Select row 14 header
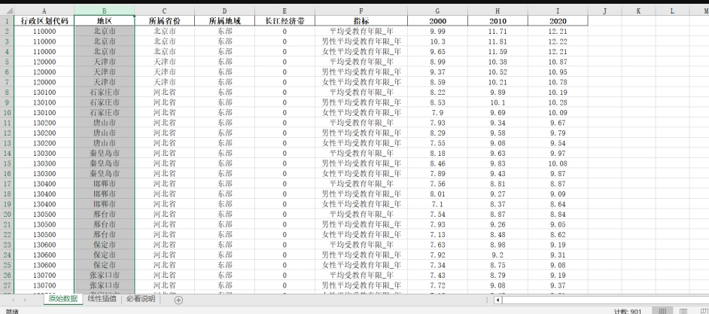 (7, 153)
